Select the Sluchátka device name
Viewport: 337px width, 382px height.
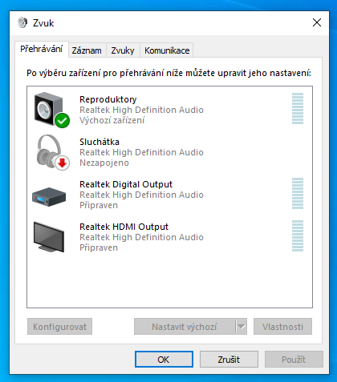tap(99, 142)
